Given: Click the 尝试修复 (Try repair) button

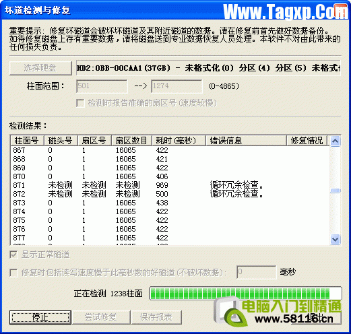Looking at the screenshot, I should (101, 317).
